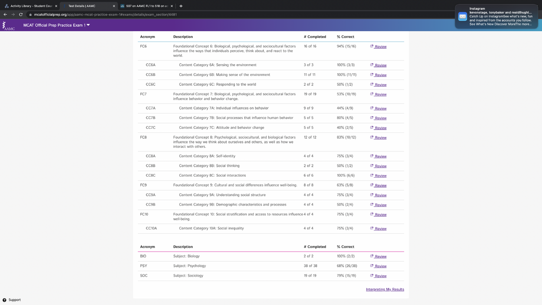The image size is (542, 305).
Task: Click Review link for CC7C row
Action: [378, 128]
